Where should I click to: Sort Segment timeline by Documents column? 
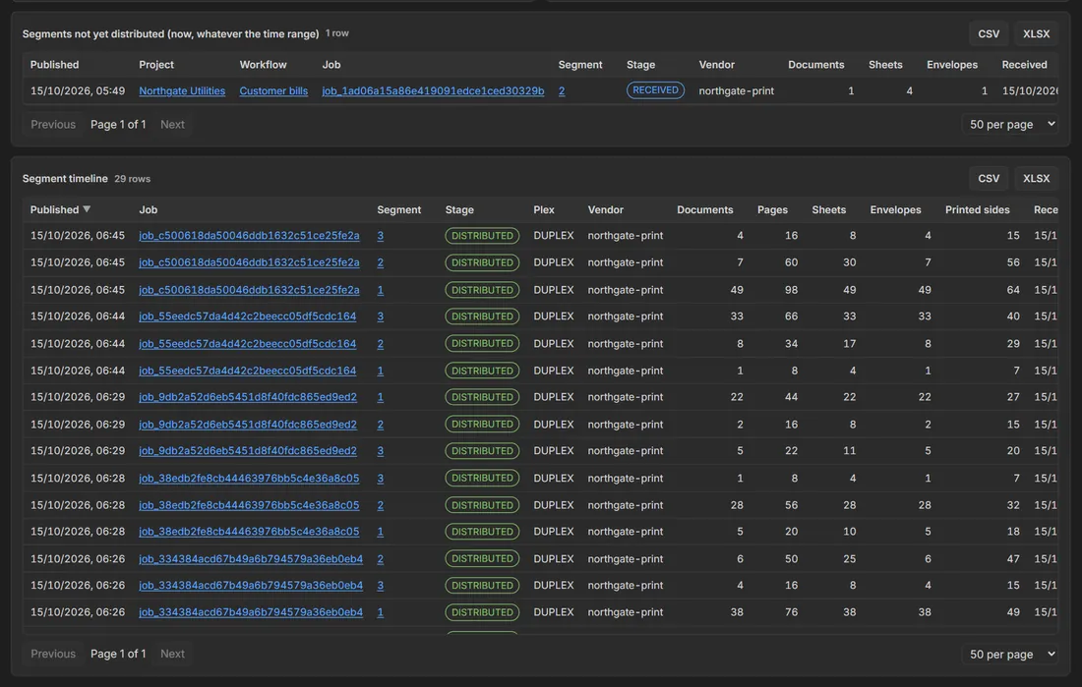point(704,209)
